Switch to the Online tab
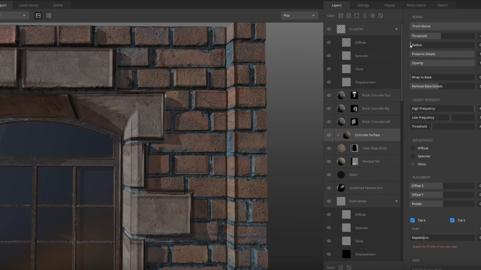The height and width of the screenshot is (270, 481). (58, 5)
